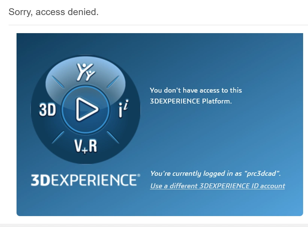Click the upper-right diagonal divider of the compass
This screenshot has width=308, height=227.
coord(113,82)
